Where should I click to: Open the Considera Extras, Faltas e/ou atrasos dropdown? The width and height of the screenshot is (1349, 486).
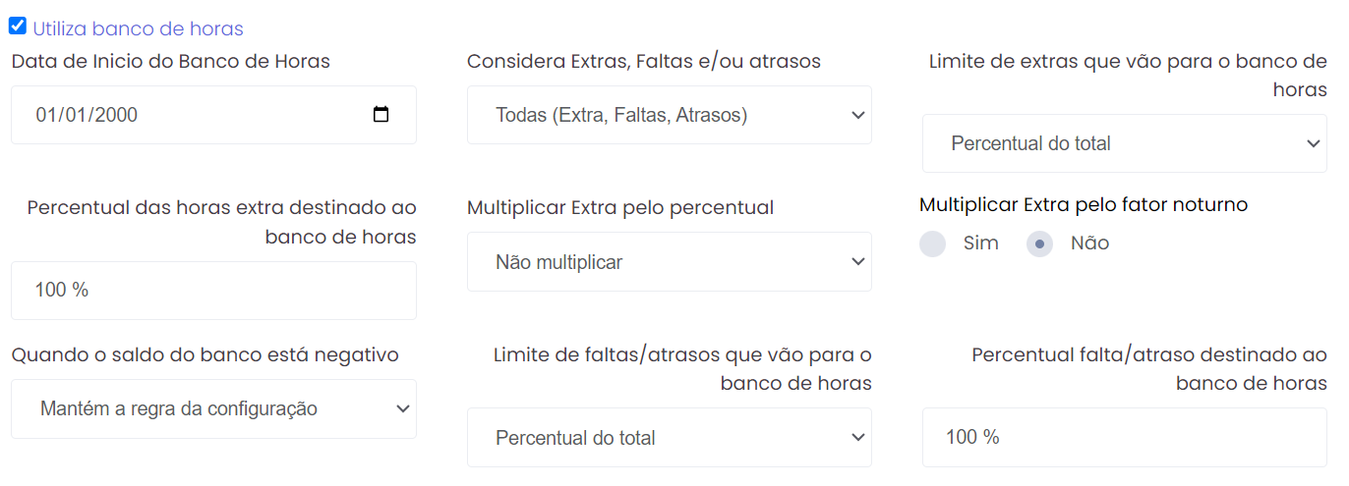click(x=669, y=115)
